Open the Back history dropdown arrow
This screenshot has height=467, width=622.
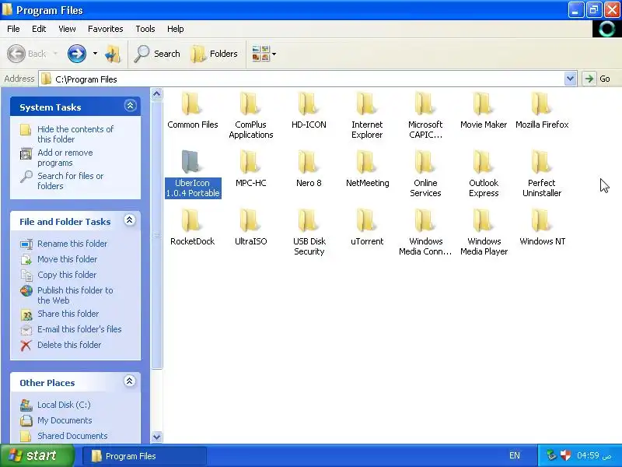(55, 54)
